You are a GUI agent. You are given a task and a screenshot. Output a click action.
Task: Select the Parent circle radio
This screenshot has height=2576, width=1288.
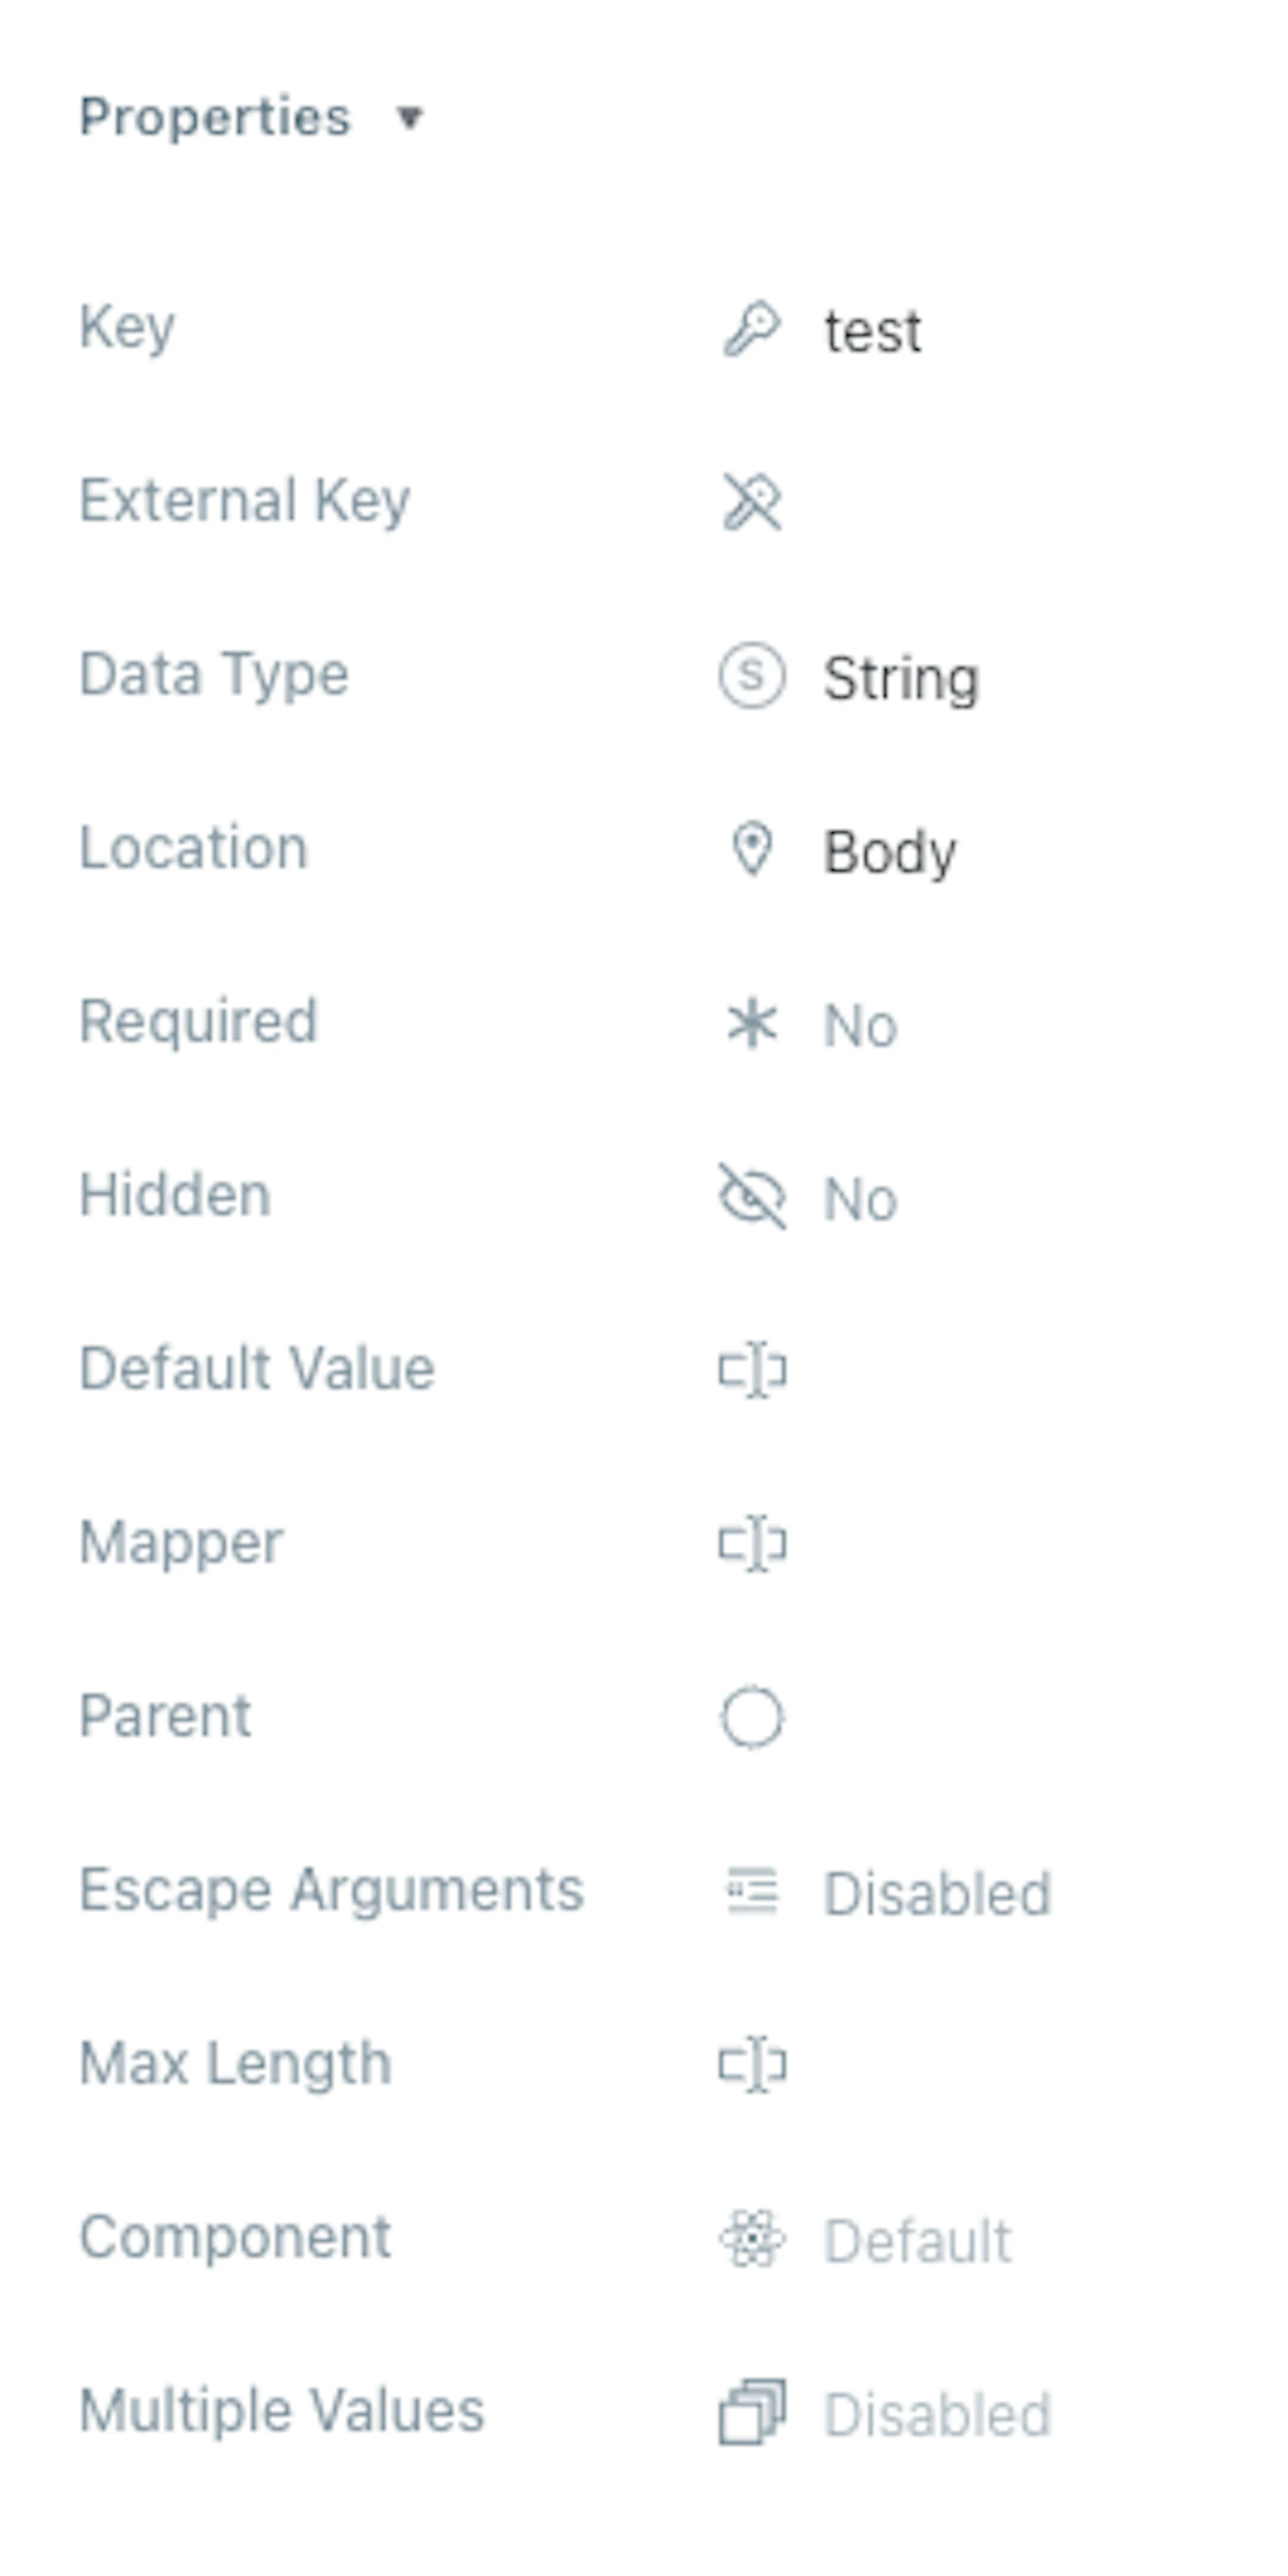(751, 1717)
